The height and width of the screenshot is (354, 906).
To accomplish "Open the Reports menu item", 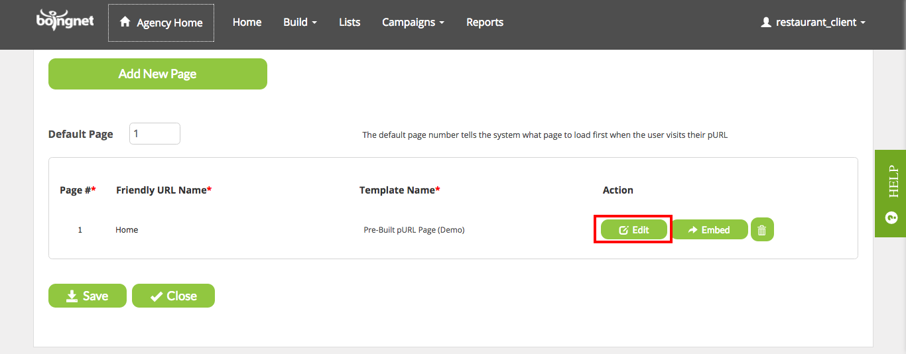I will [x=485, y=23].
